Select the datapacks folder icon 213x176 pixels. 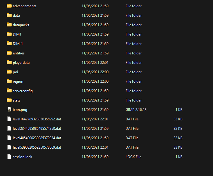9,25
